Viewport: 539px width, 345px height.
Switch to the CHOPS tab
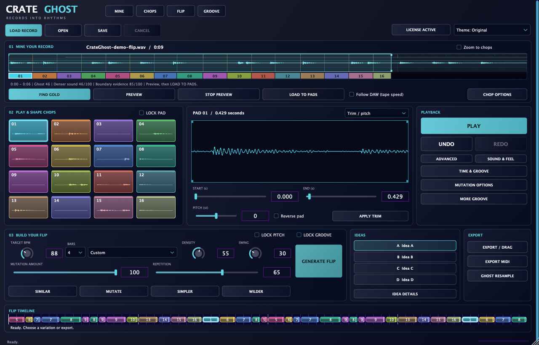coord(150,11)
